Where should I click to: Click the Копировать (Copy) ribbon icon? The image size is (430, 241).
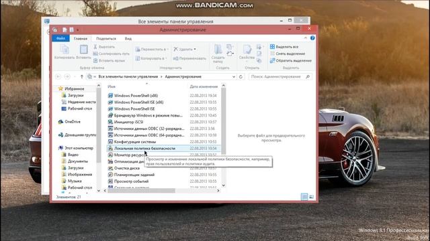tap(64, 52)
